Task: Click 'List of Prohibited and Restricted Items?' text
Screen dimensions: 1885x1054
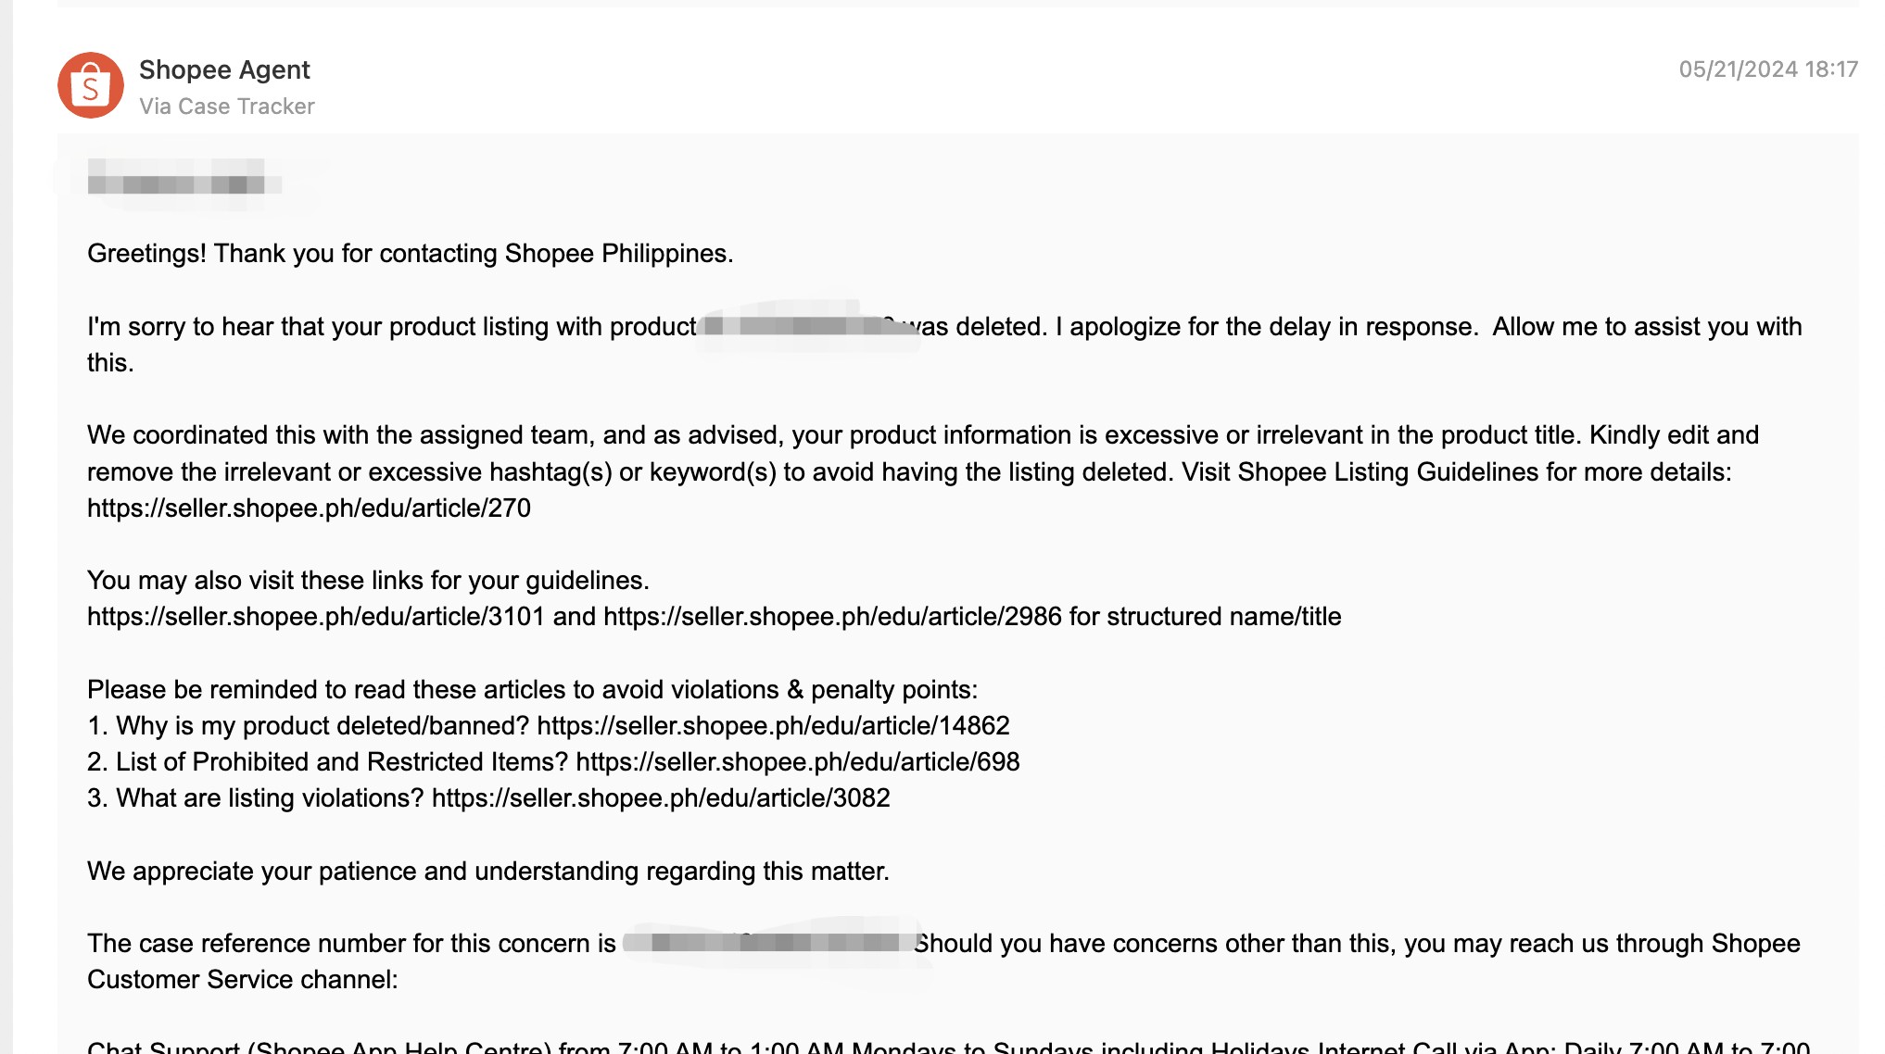Action: click(x=341, y=762)
